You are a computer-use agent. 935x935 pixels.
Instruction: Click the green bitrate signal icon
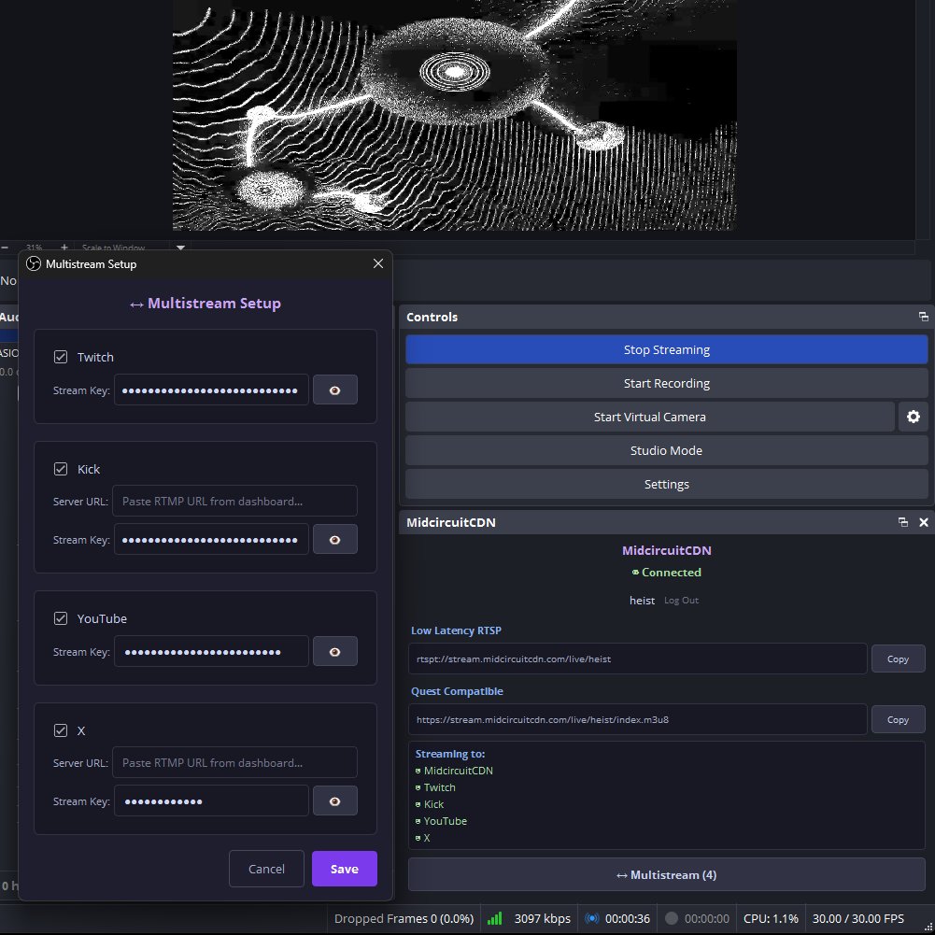(494, 918)
